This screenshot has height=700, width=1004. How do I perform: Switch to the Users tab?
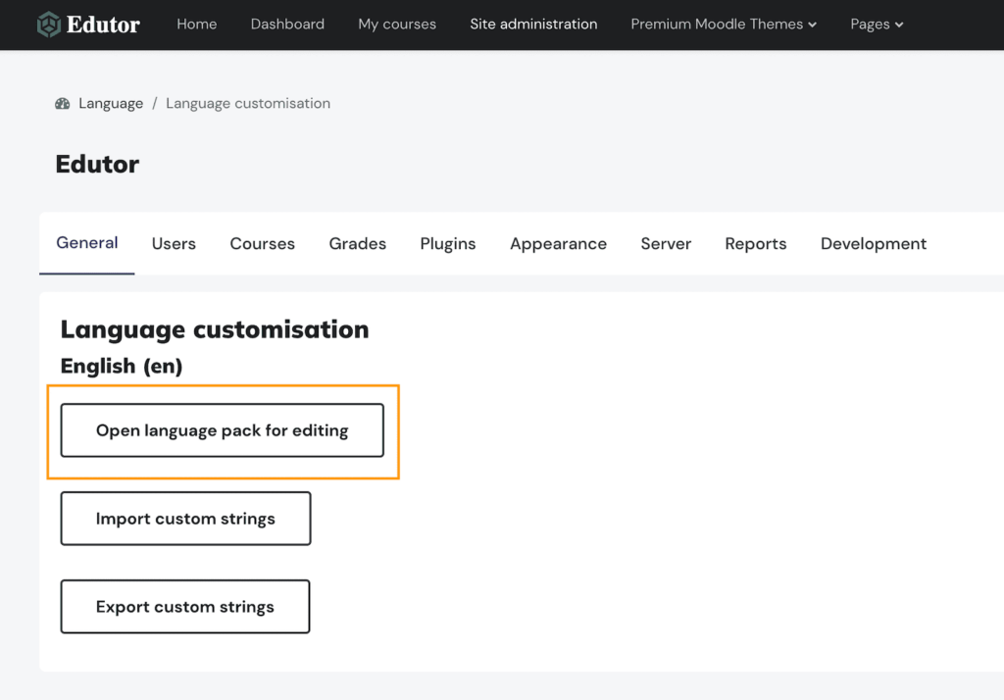pos(174,243)
